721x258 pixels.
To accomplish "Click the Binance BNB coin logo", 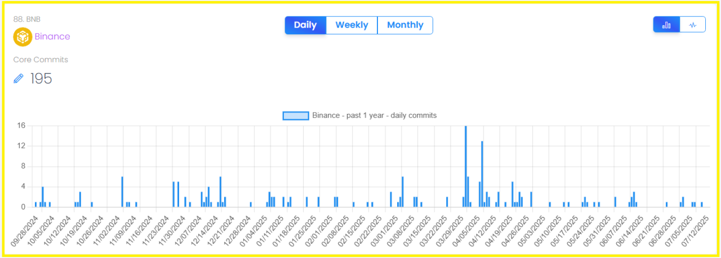I will click(x=23, y=37).
